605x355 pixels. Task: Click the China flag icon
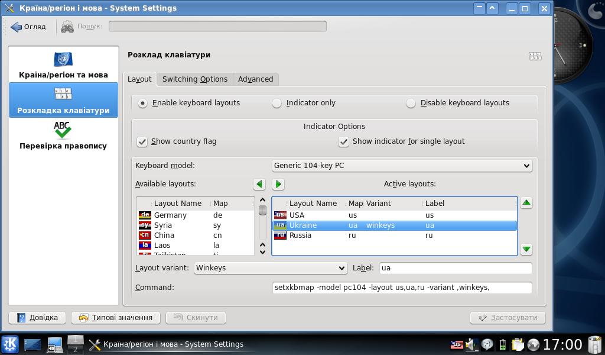tap(145, 235)
